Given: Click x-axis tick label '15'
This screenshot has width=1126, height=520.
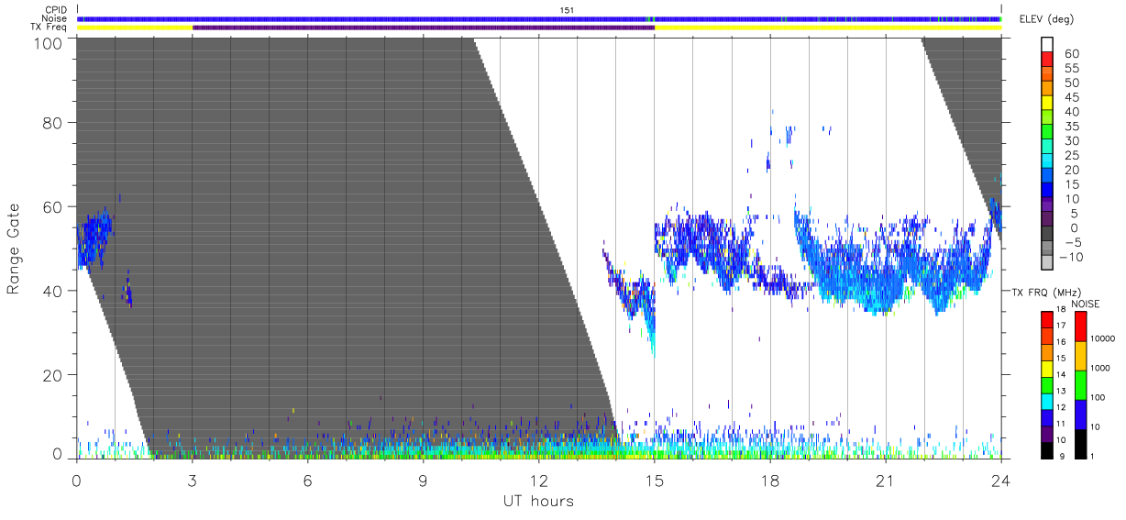Looking at the screenshot, I should point(654,480).
